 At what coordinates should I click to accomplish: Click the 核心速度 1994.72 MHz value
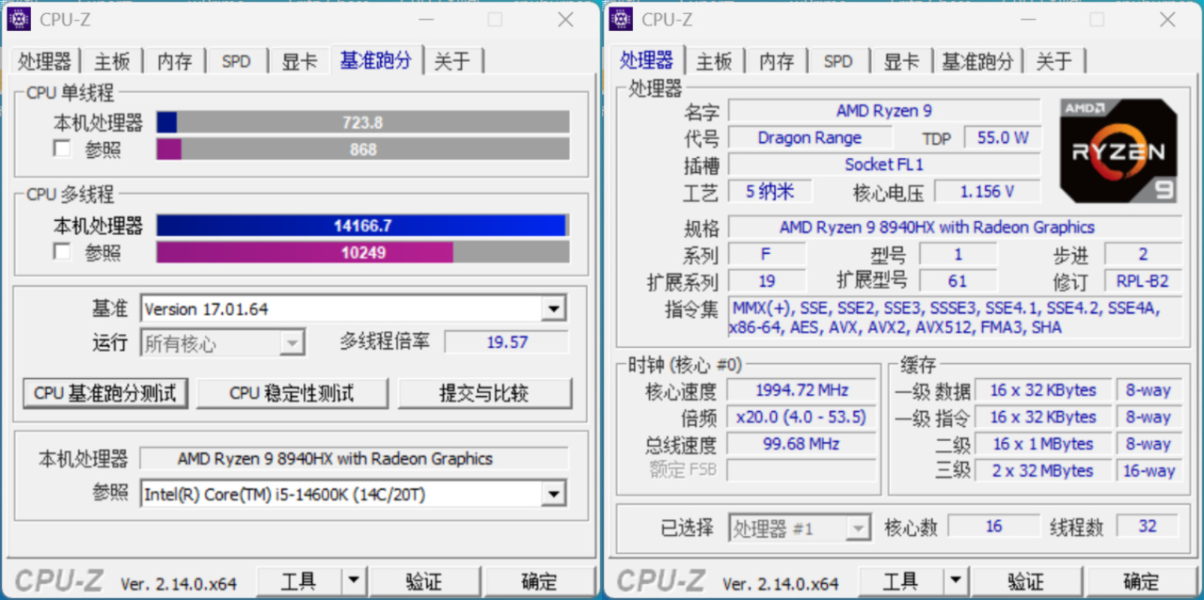pyautogui.click(x=801, y=390)
